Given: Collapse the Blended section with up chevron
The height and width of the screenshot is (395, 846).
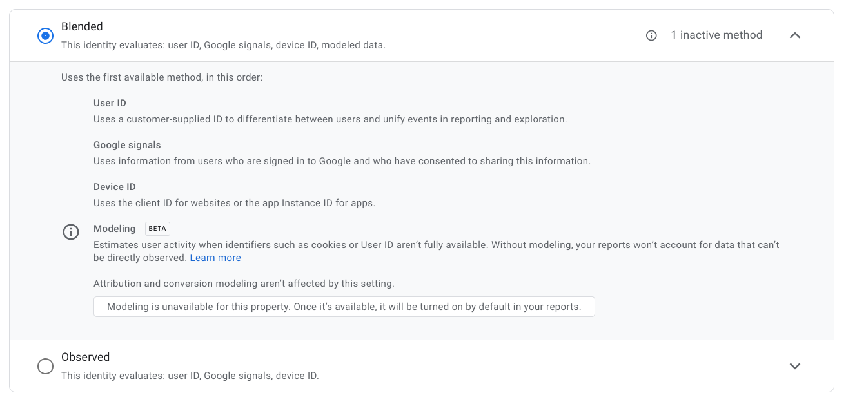Looking at the screenshot, I should click(795, 35).
